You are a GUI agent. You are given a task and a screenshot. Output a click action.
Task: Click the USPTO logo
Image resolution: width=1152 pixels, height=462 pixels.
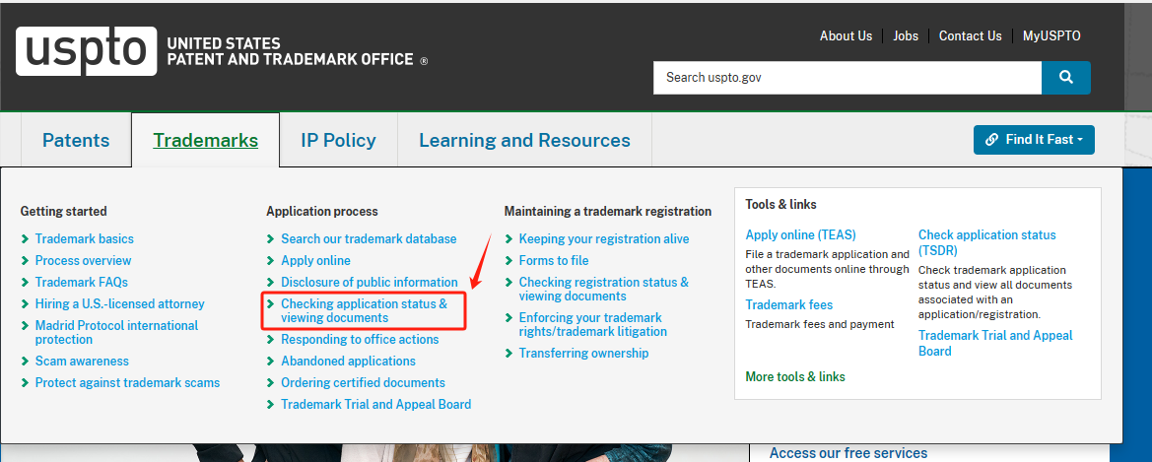(x=87, y=51)
